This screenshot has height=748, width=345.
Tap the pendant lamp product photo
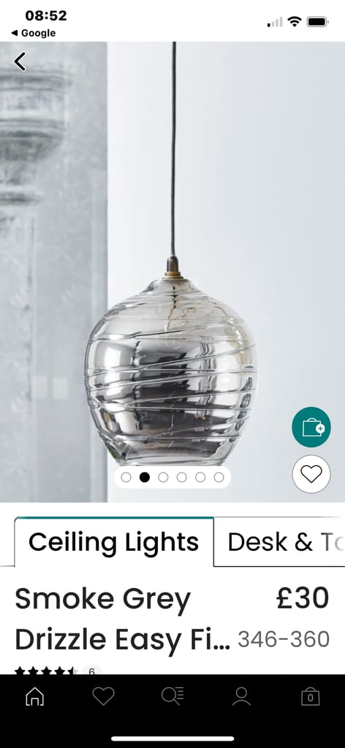171,272
